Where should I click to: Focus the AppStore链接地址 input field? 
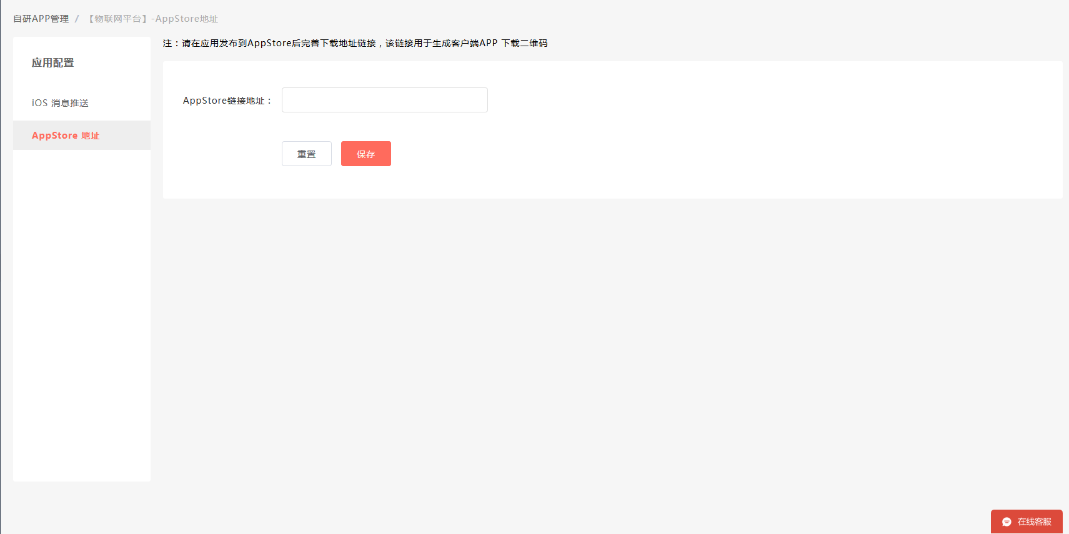(385, 100)
